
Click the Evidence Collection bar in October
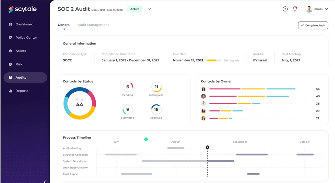(305, 155)
